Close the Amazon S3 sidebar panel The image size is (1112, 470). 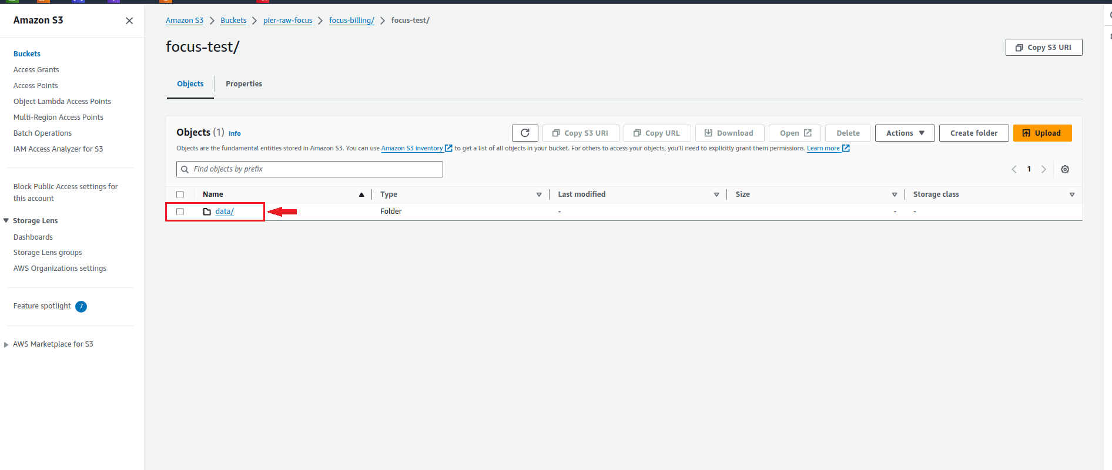129,21
